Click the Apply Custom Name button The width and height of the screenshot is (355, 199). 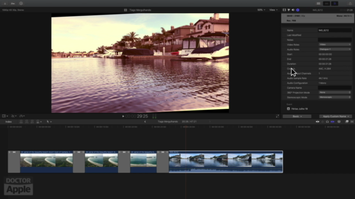pyautogui.click(x=336, y=117)
